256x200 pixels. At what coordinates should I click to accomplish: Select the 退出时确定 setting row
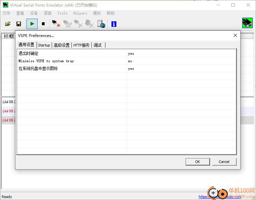tap(127, 53)
